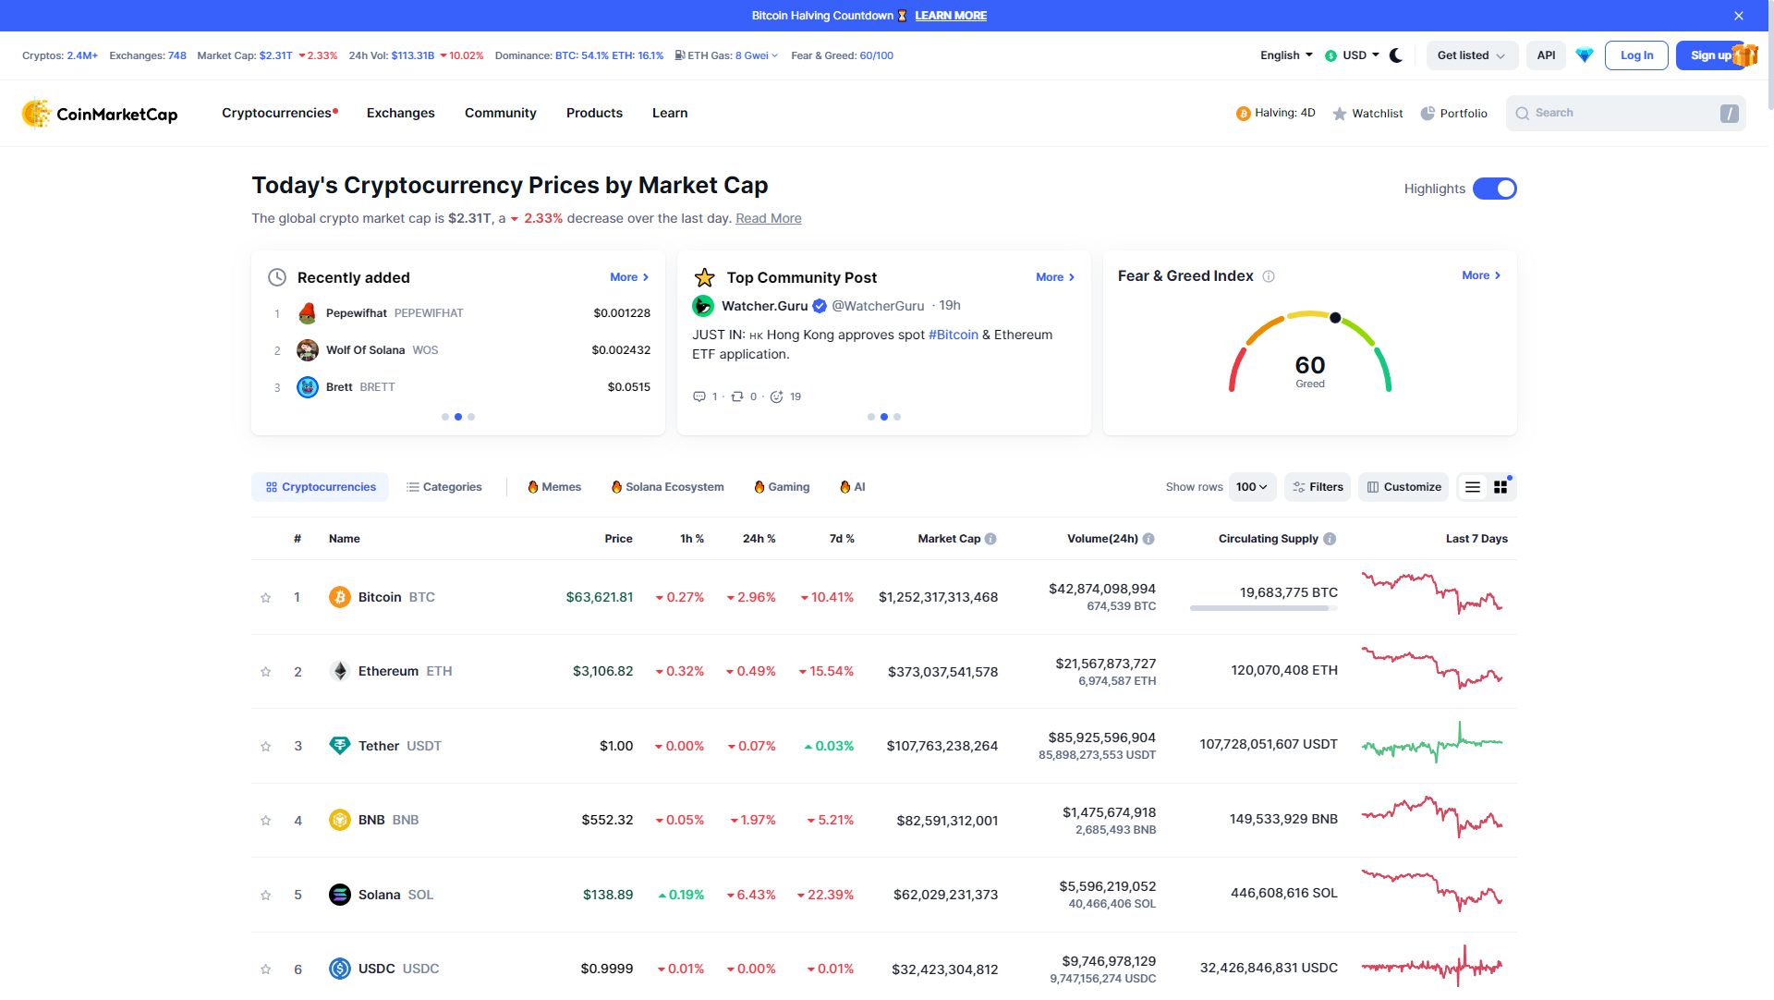1774x1000 pixels.
Task: Open the Show rows 100 dropdown
Action: point(1252,487)
